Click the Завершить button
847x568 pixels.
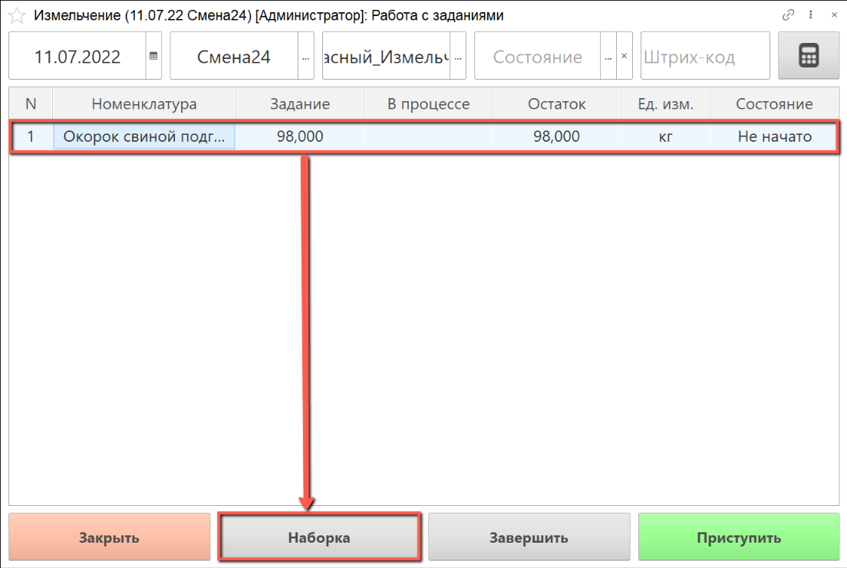(529, 537)
